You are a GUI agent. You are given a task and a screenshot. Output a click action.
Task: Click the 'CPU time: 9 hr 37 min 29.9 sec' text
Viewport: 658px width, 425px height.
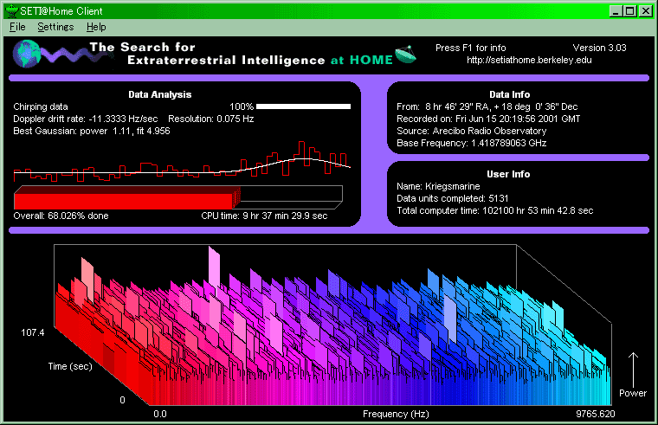(264, 216)
